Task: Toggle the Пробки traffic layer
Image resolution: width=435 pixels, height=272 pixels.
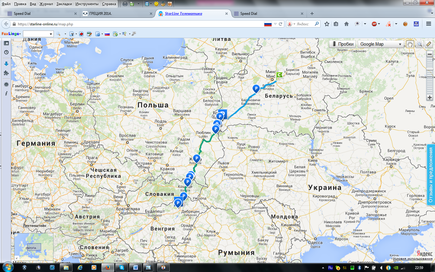Action: tap(343, 44)
